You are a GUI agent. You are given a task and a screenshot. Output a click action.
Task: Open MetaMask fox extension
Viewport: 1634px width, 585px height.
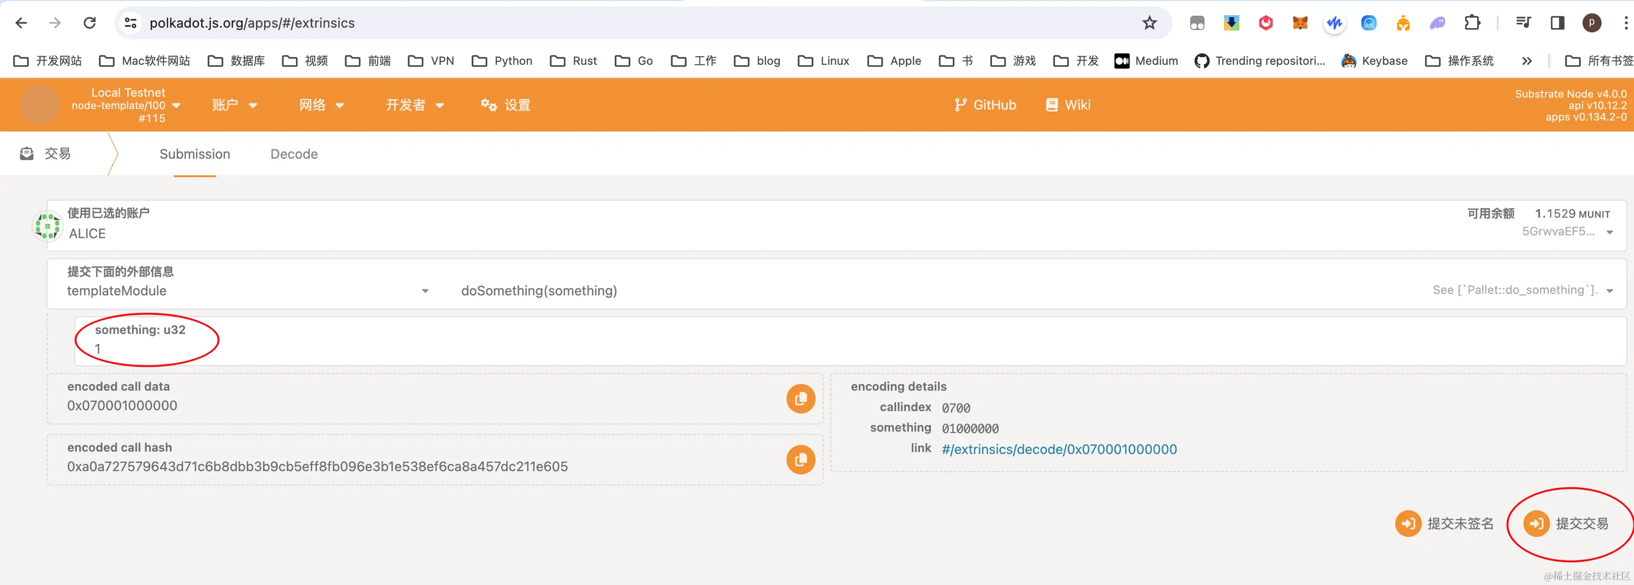[1300, 23]
